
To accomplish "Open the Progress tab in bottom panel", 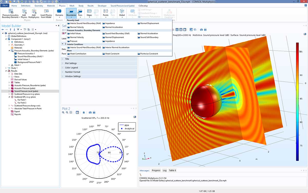I will tap(156, 170).
